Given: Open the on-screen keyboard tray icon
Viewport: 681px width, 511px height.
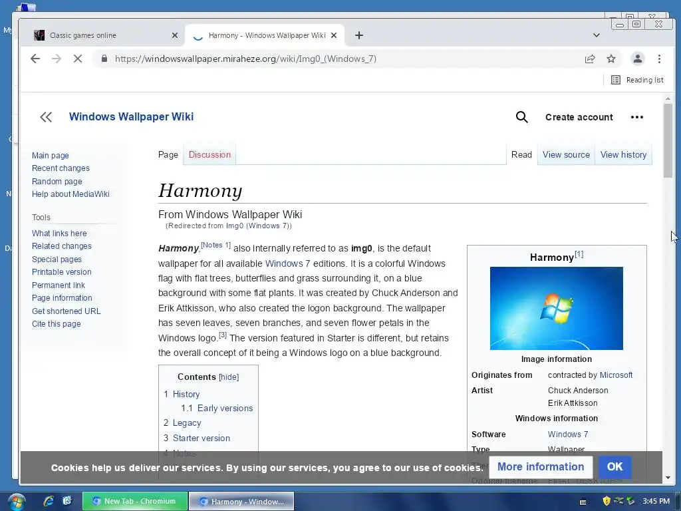Looking at the screenshot, I should click(583, 502).
